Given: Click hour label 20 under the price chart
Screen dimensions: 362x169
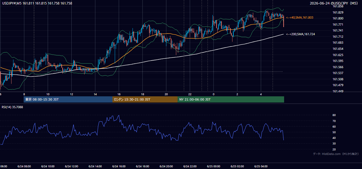Looking at the screenshot, I should [x=166, y=94].
